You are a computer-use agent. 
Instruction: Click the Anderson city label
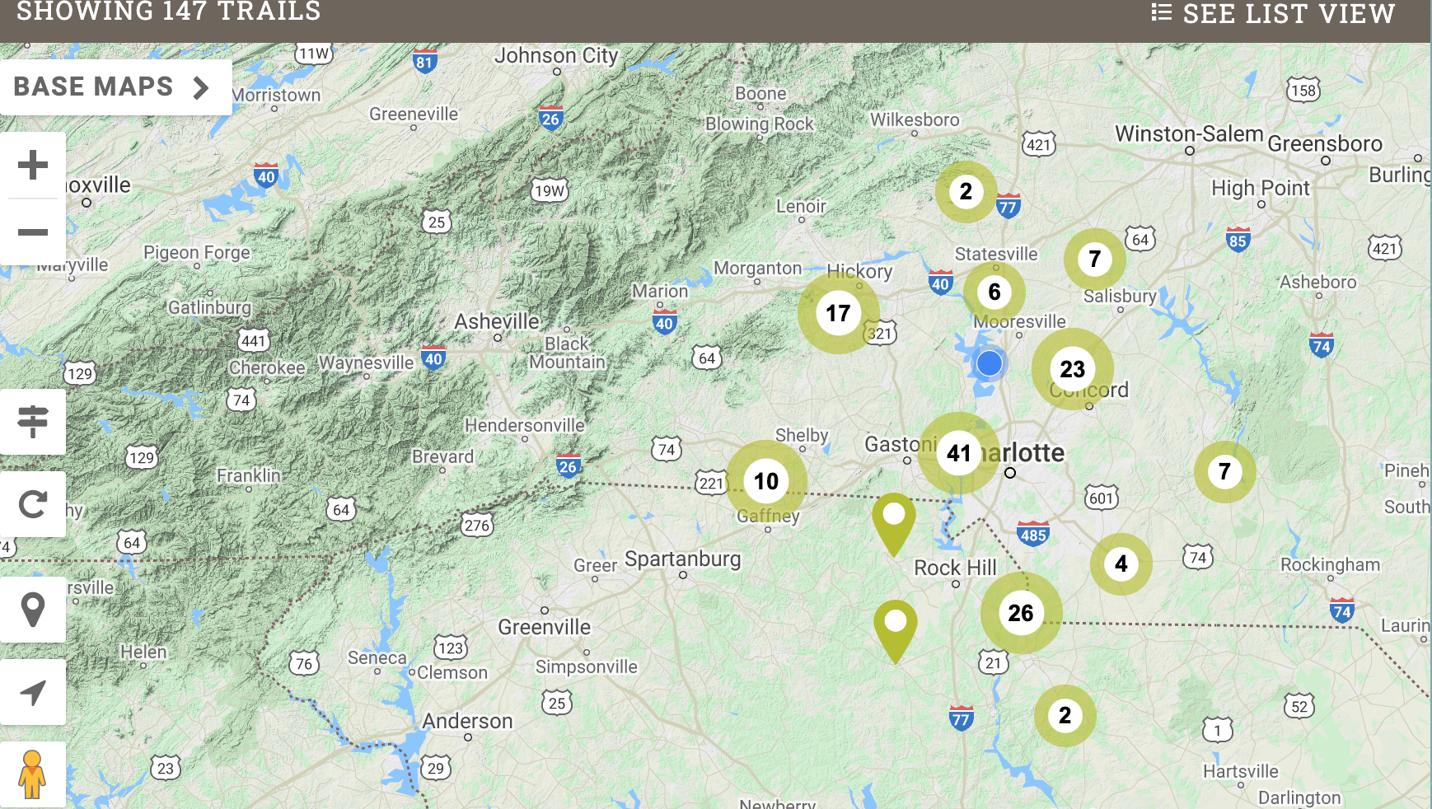467,722
